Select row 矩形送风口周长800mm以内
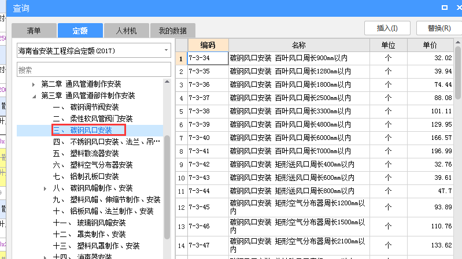462x259 pixels. pos(299,191)
